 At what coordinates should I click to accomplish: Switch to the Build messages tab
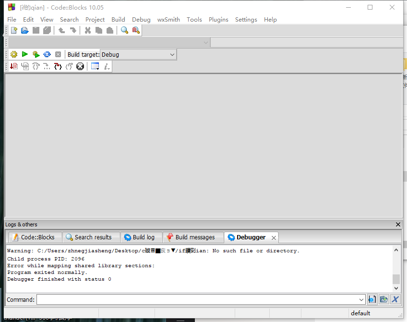[x=193, y=237]
